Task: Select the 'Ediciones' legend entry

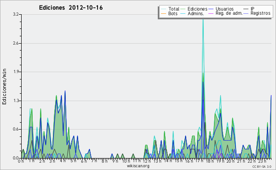Action: (197, 9)
